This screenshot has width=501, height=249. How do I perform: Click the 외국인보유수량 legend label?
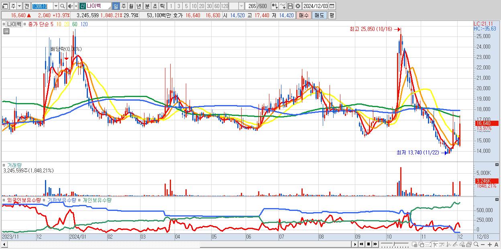(x=24, y=200)
